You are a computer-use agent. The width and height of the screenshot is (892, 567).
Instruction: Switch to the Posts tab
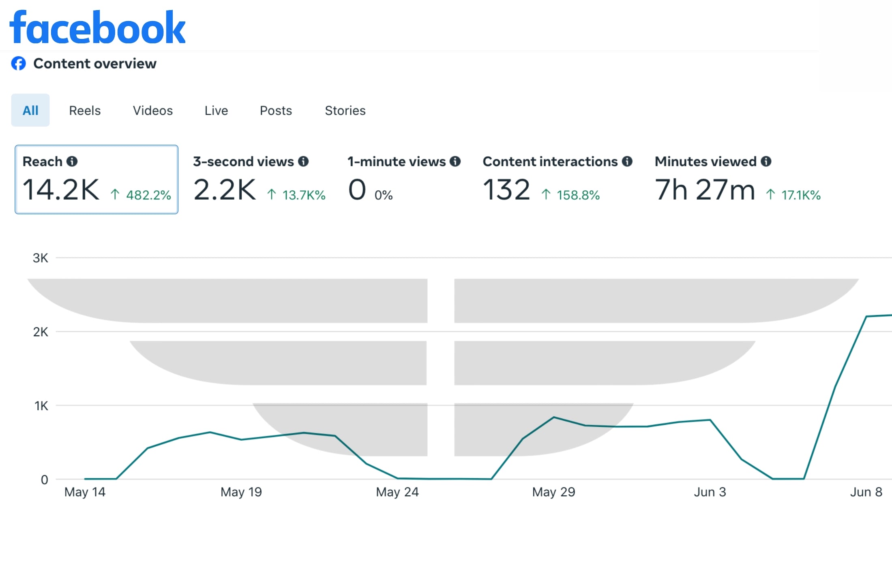tap(276, 110)
